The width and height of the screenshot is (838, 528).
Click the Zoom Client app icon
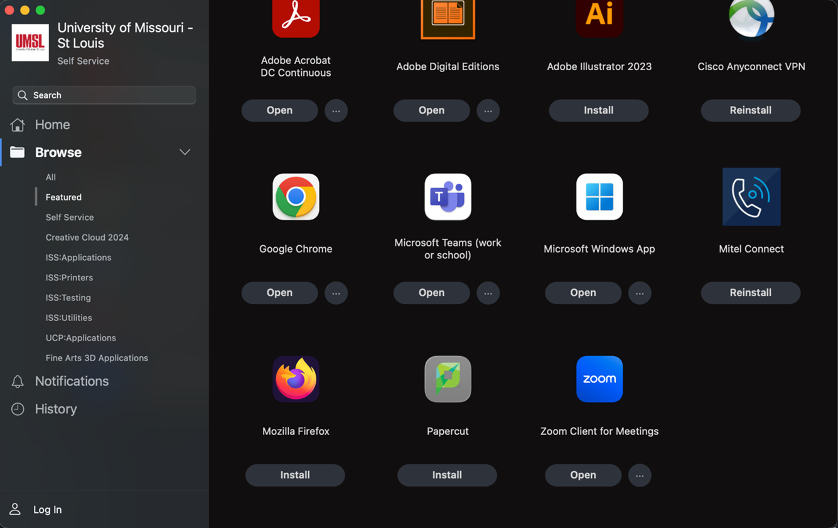tap(599, 379)
